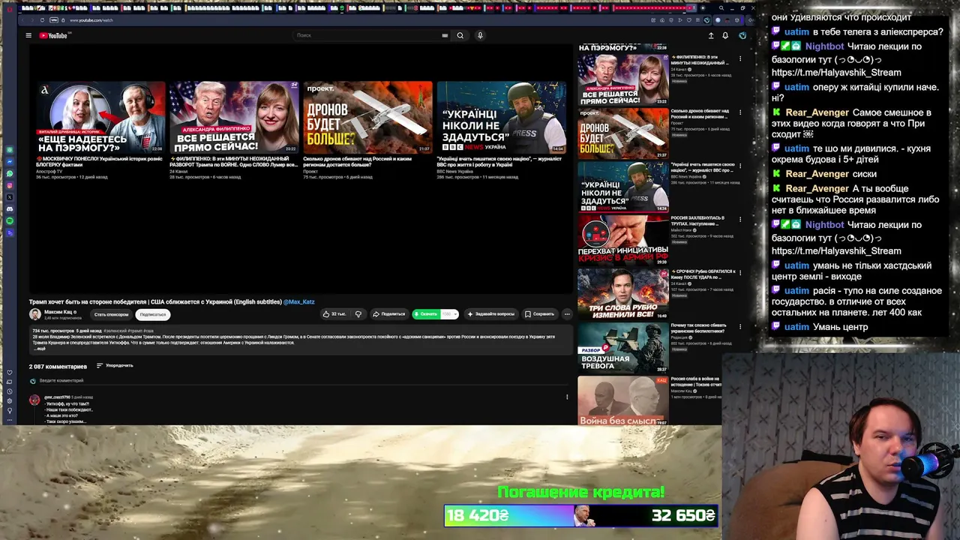Open menu for sidebar Сколько дронов video
Image resolution: width=960 pixels, height=540 pixels.
tap(740, 112)
